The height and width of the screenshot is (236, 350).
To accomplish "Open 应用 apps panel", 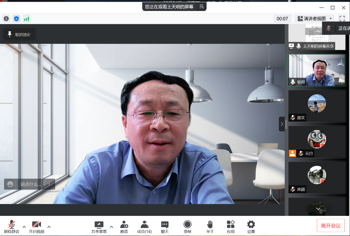I will 231,227.
